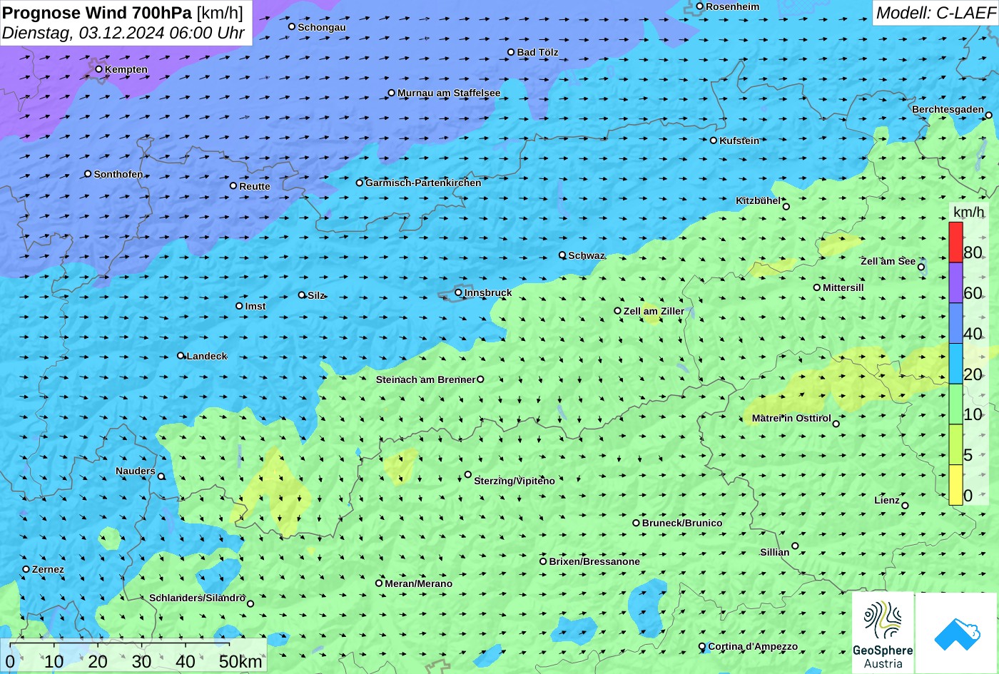Click the Kitzbühel city marker
The width and height of the screenshot is (999, 674).
786,207
